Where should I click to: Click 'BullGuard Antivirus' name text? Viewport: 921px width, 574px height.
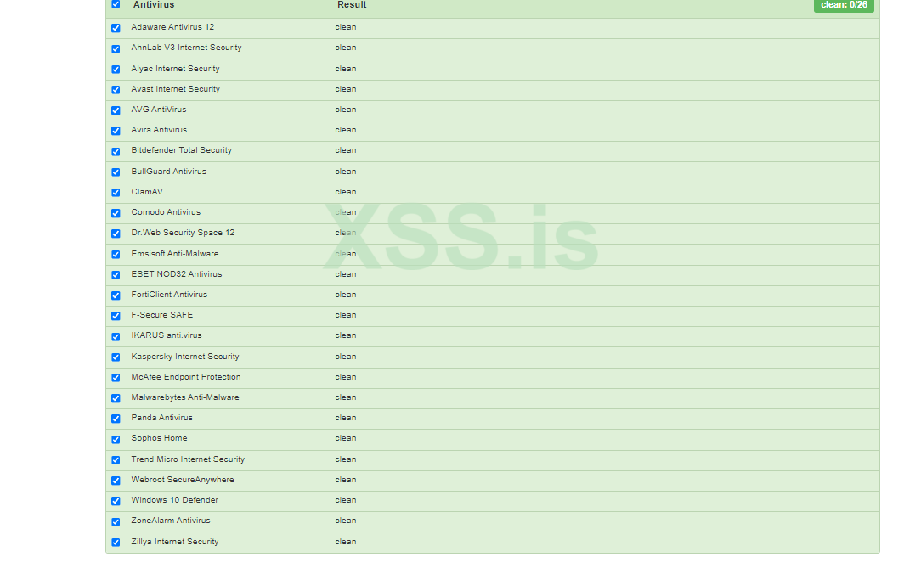168,172
